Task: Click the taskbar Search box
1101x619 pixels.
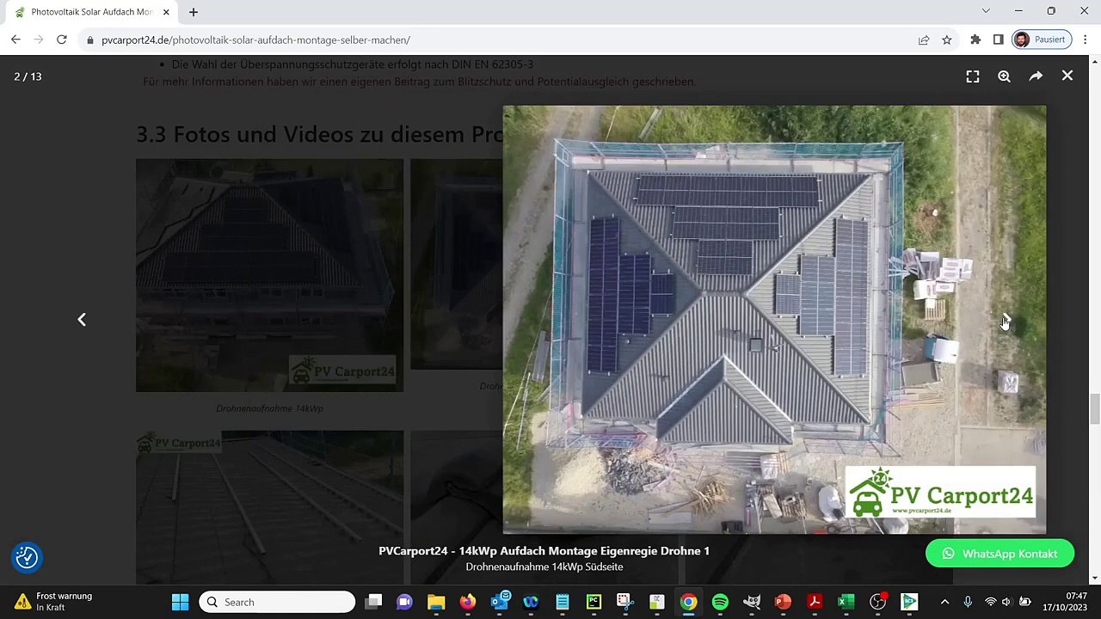Action: point(277,602)
